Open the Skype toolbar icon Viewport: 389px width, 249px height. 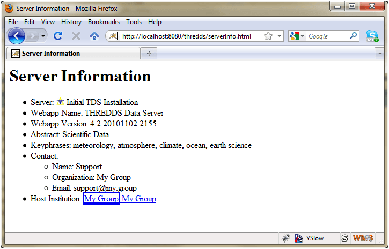[372, 36]
